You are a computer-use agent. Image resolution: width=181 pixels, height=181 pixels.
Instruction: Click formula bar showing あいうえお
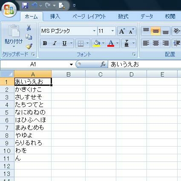click(144, 65)
